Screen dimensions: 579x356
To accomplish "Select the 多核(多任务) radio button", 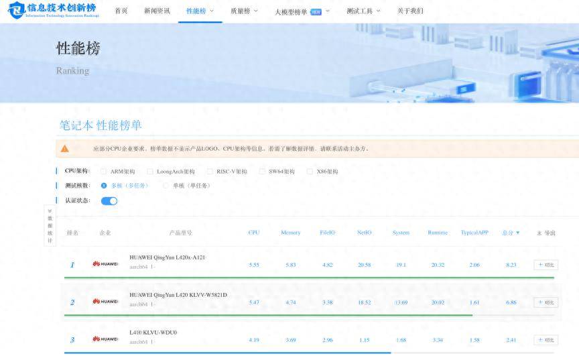I will coord(104,186).
